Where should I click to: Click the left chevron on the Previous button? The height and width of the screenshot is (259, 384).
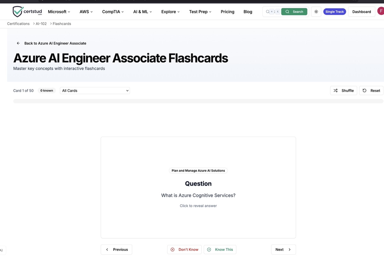click(x=107, y=249)
